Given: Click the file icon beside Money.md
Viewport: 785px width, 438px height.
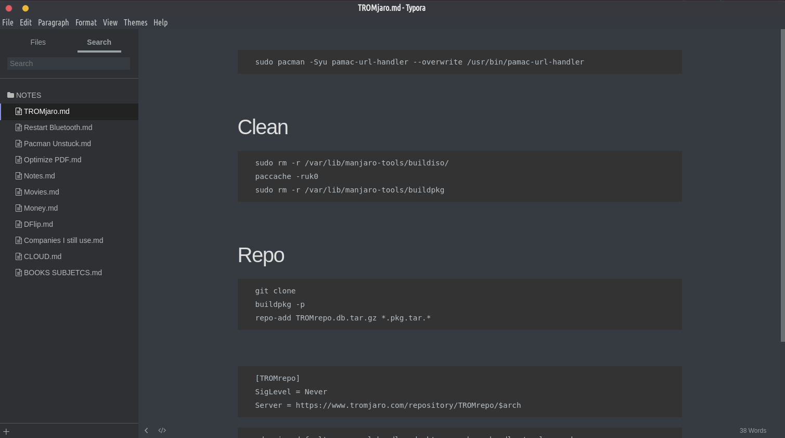Looking at the screenshot, I should click(x=19, y=208).
